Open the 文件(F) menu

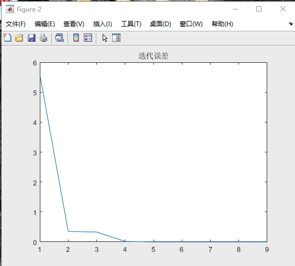[16, 24]
